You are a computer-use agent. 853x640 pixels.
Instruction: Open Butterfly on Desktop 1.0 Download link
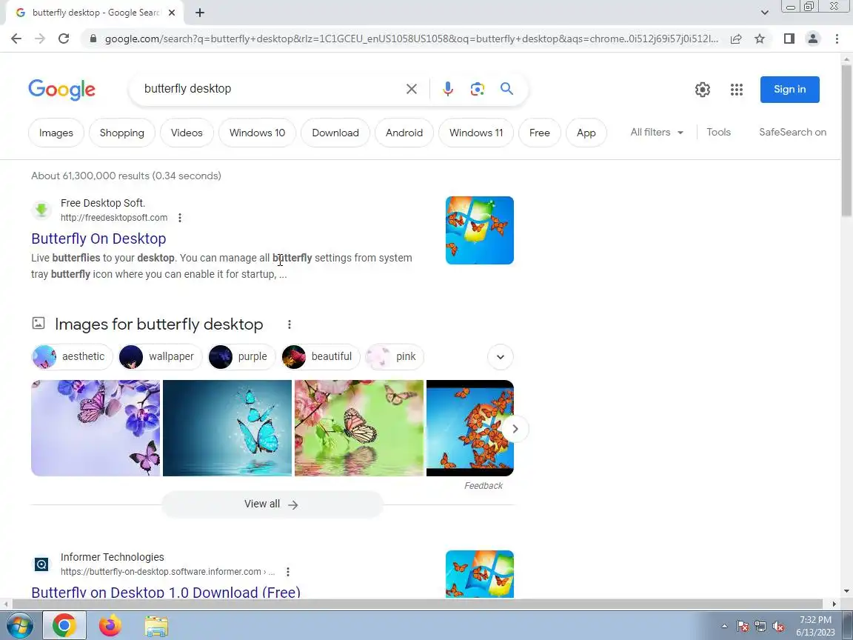pos(166,592)
